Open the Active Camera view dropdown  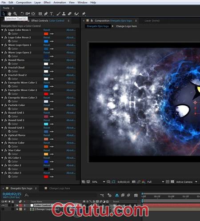click(x=187, y=182)
